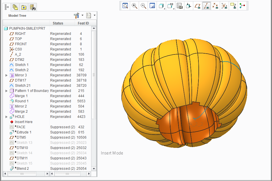This screenshot has height=181, width=272.
Task: Select the Round 1 feature
Action: tap(19, 101)
